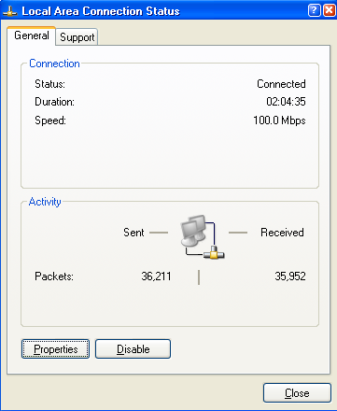Click the Activity group heading
This screenshot has height=411, width=337.
coord(45,202)
